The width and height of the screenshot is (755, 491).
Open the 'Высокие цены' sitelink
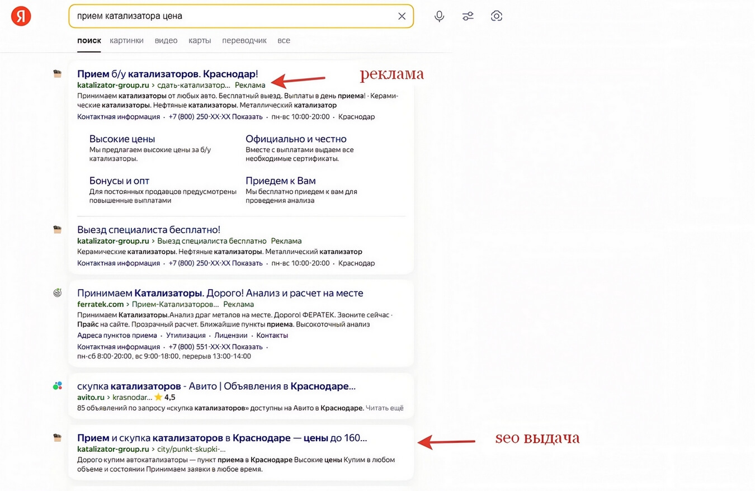[x=122, y=139]
